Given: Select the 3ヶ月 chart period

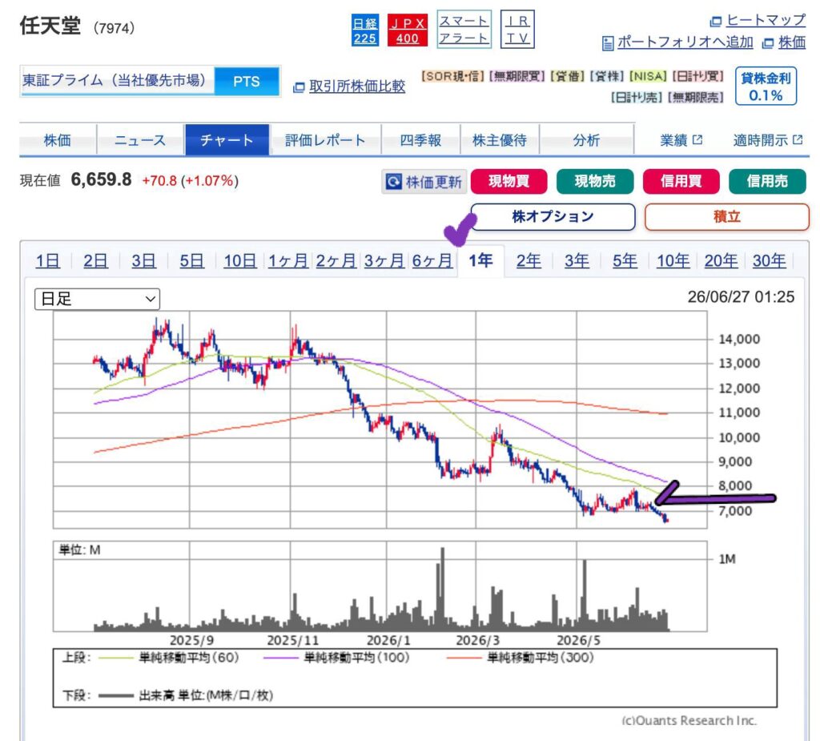Looking at the screenshot, I should click(384, 260).
